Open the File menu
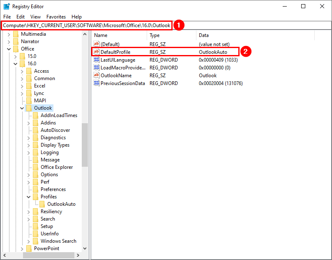332x260 pixels. click(x=7, y=17)
